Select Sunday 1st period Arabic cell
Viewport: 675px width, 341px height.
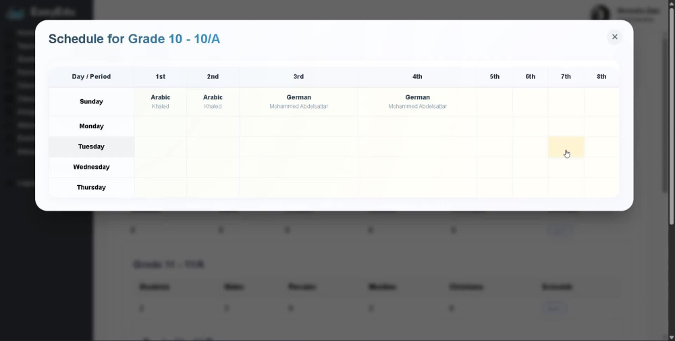tap(160, 101)
